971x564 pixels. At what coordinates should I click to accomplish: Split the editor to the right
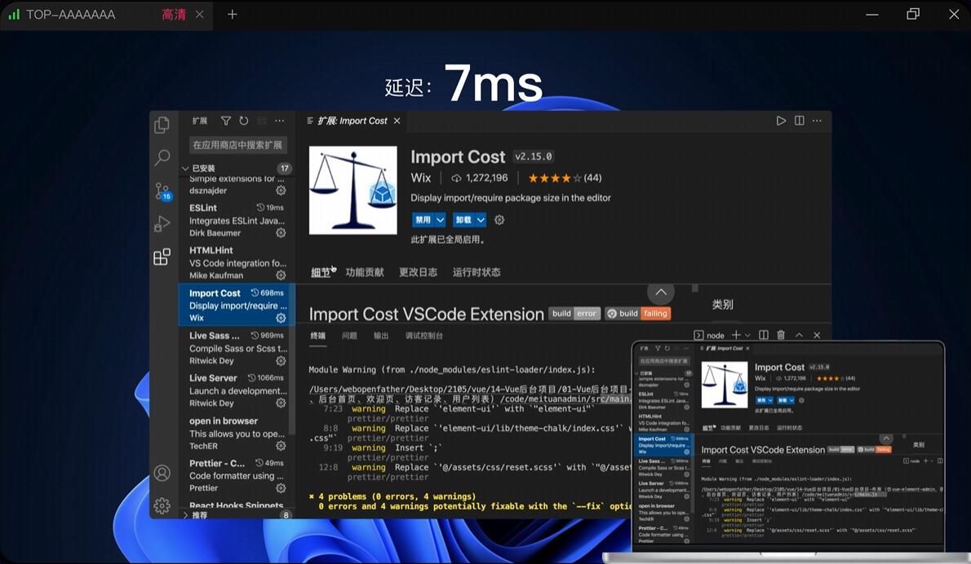coord(800,121)
